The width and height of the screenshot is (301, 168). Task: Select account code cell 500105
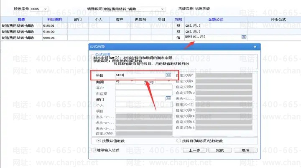point(55,38)
